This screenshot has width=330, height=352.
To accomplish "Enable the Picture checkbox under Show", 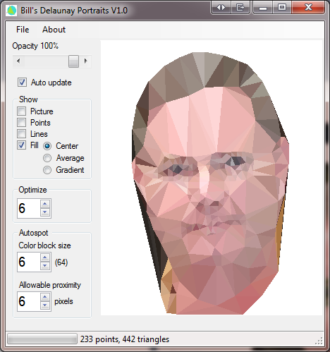I will click(22, 111).
